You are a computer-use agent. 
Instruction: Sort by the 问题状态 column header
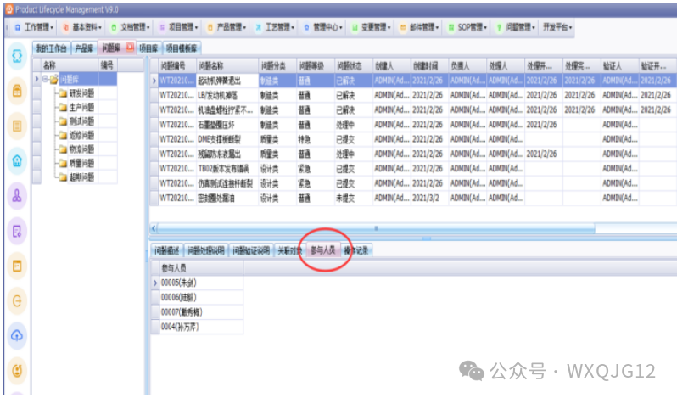[x=353, y=65]
